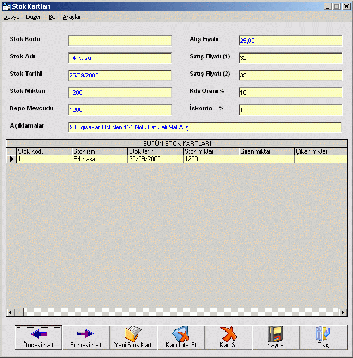Select the row indicator arrow for P4 Kasa
This screenshot has height=358, width=353.
tap(11, 159)
